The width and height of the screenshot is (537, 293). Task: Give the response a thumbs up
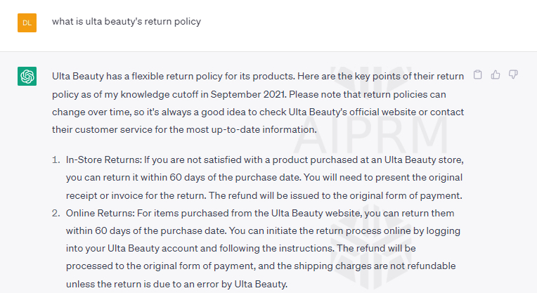[496, 74]
